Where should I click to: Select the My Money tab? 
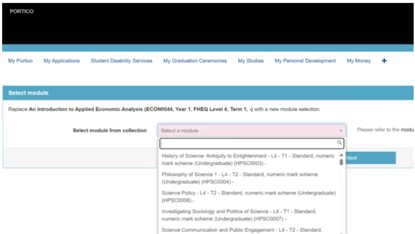click(x=359, y=61)
